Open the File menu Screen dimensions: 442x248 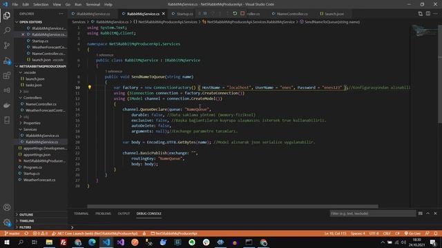(15, 4)
